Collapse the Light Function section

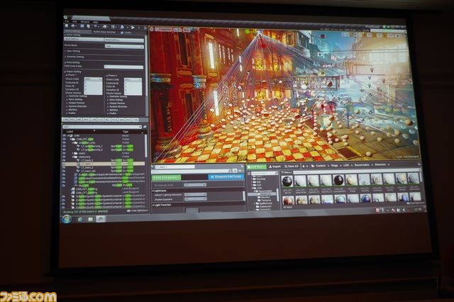153,205
